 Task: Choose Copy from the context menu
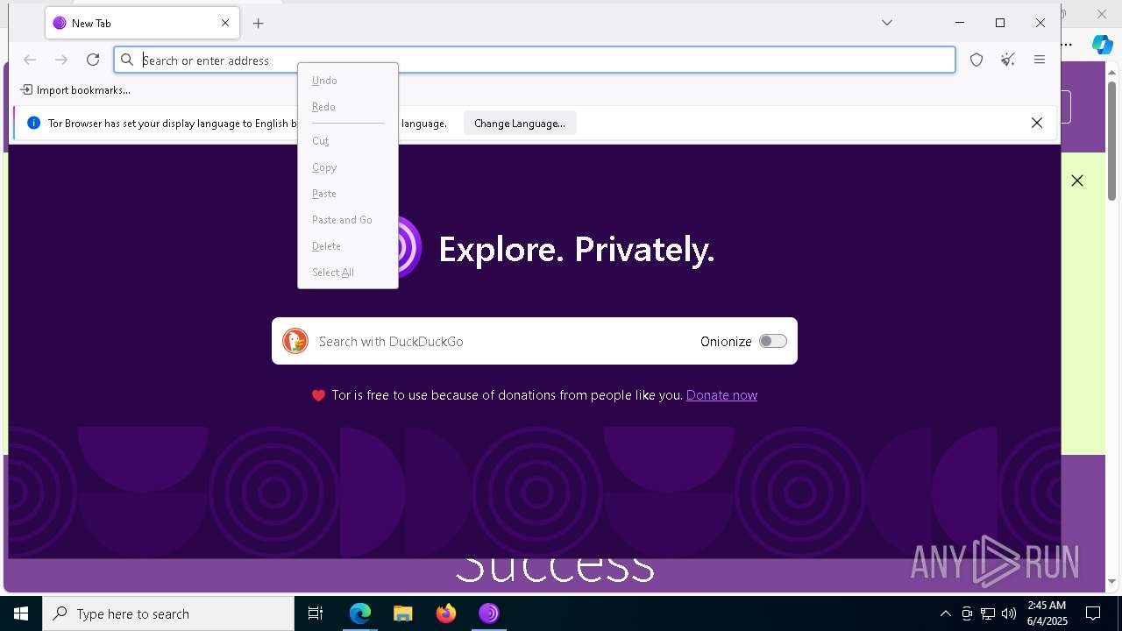(x=348, y=167)
